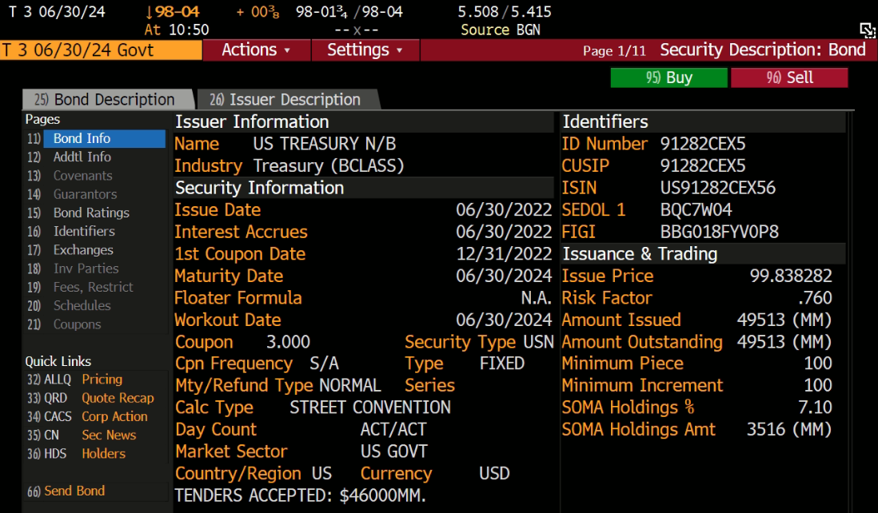The width and height of the screenshot is (878, 513).
Task: Click the Workout Date label
Action: tap(227, 320)
